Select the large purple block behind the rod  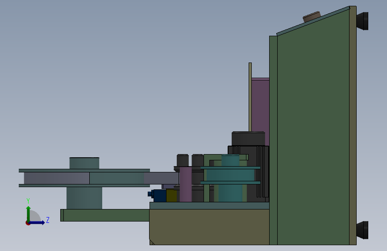pos(260,111)
